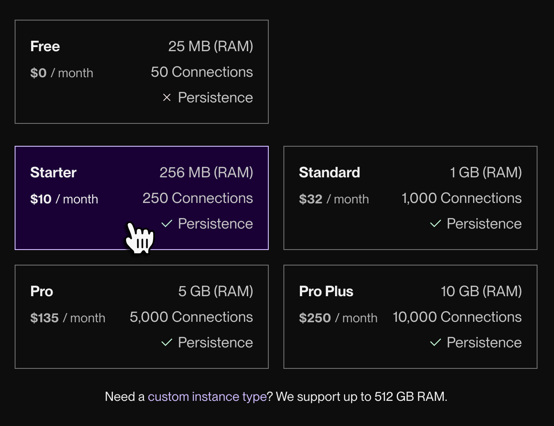Click the X icon beside Free plan Persistence
Screen dimensions: 554x426
pyautogui.click(x=167, y=98)
